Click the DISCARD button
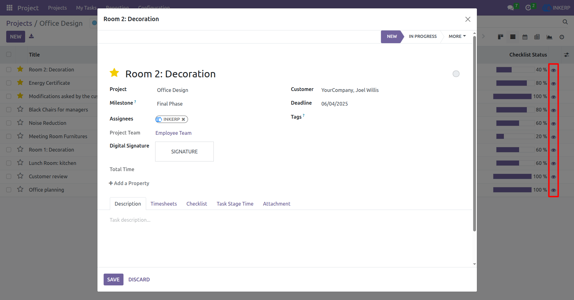Viewport: 574px width, 300px height. click(139, 280)
